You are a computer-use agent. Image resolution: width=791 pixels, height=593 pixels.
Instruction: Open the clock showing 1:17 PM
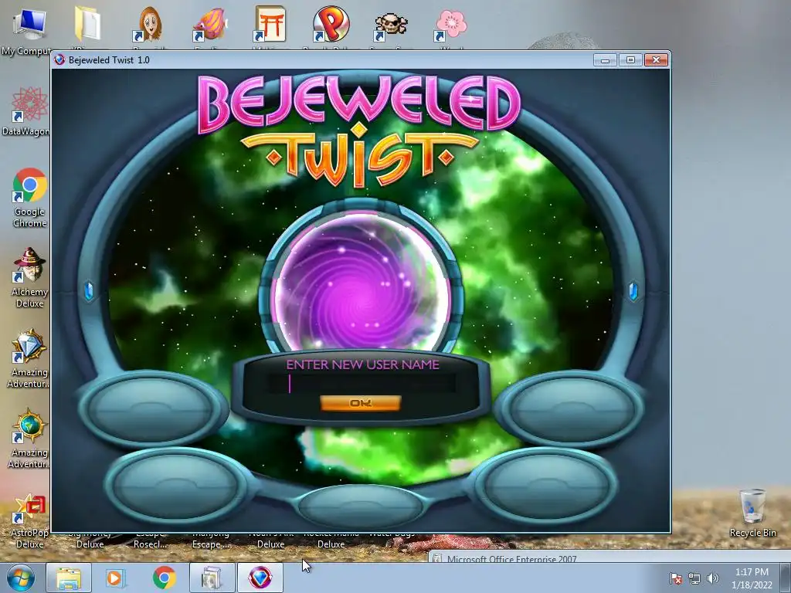click(x=752, y=578)
